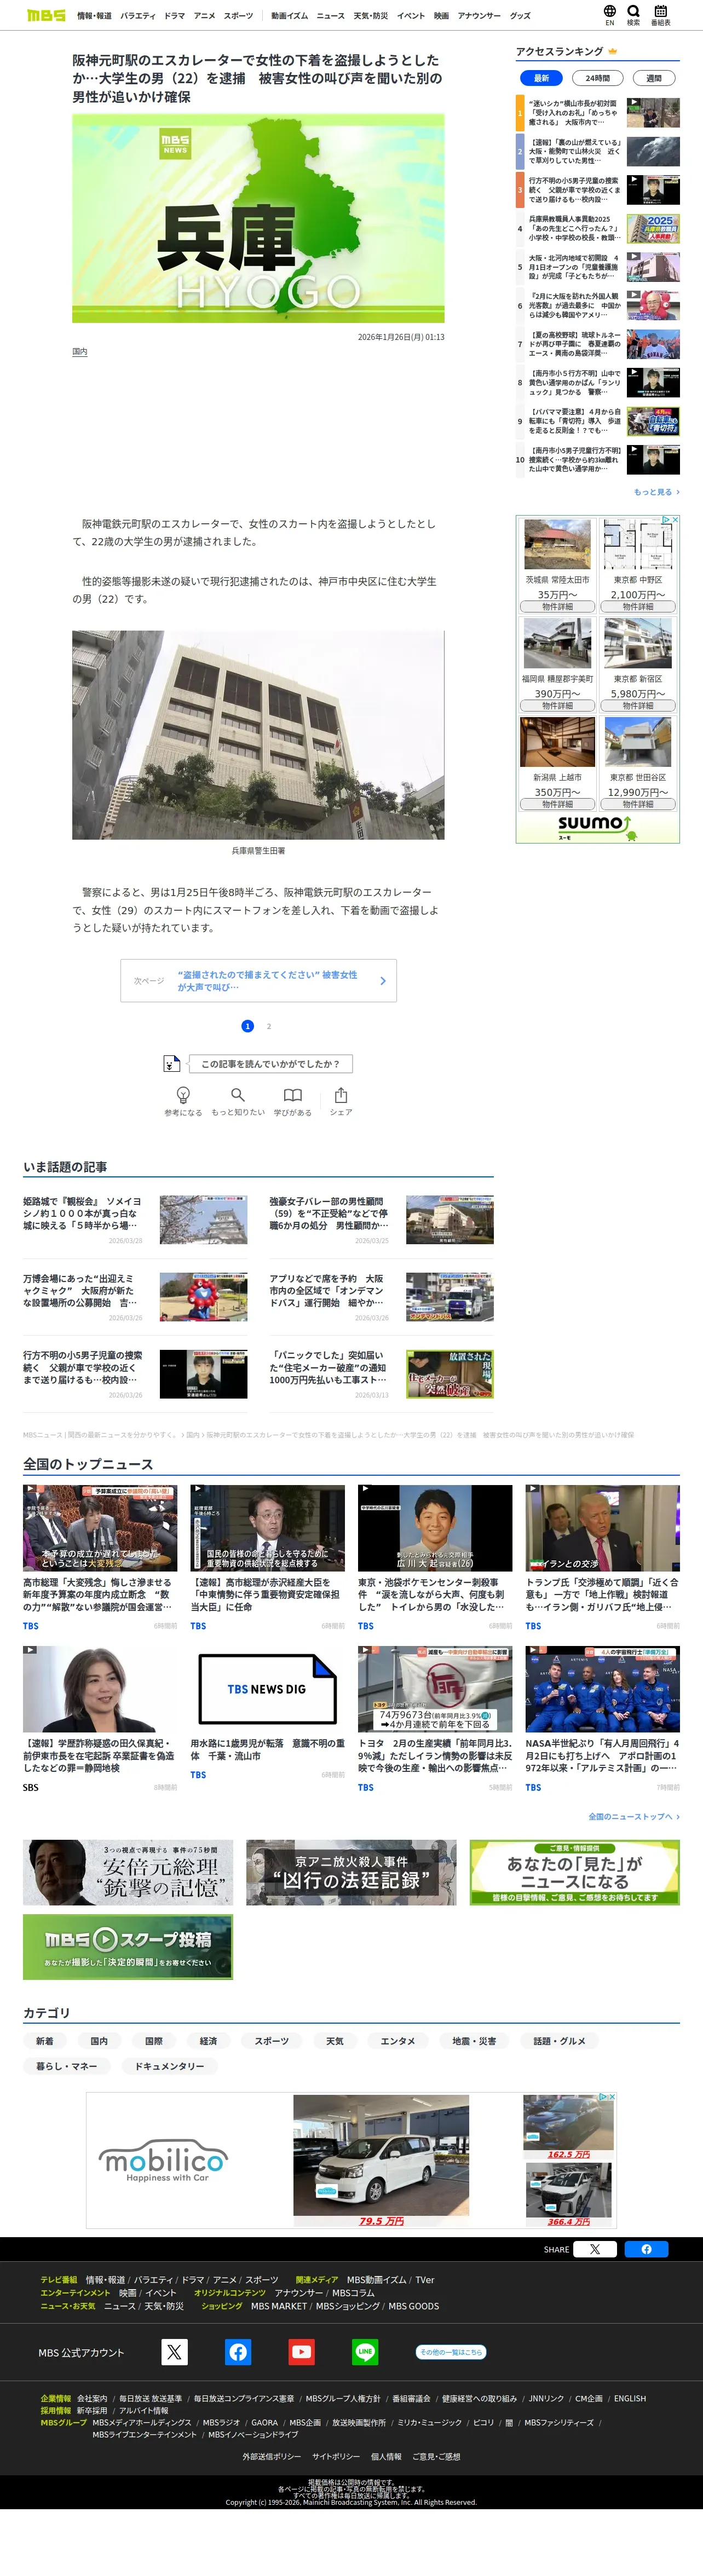Open the 個人情報 footer link
The width and height of the screenshot is (703, 2576).
(x=386, y=2456)
